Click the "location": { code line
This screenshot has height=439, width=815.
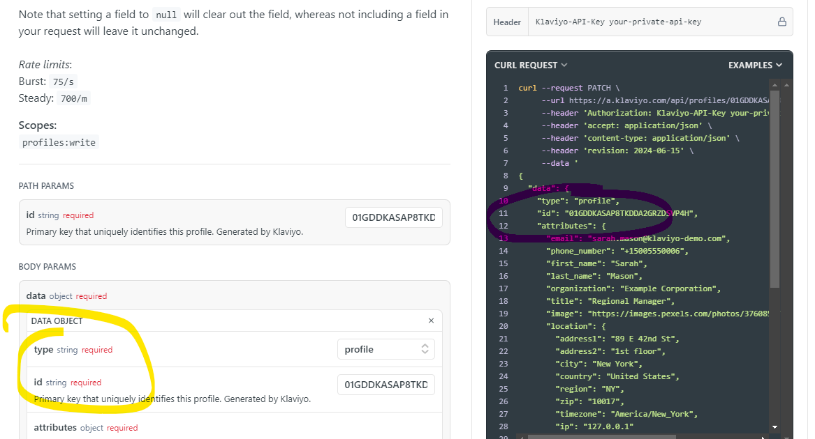(576, 326)
